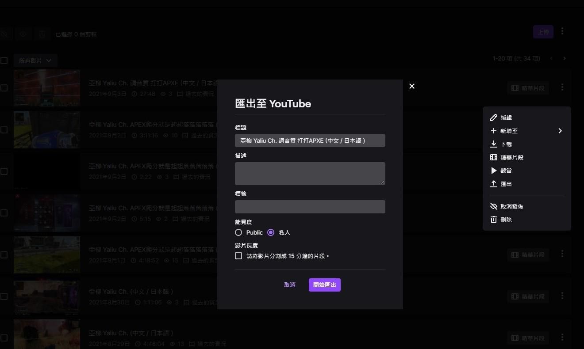Click the crossed-eye unpublish icon in the top toolbar
This screenshot has width=584, height=349.
(x=4, y=34)
